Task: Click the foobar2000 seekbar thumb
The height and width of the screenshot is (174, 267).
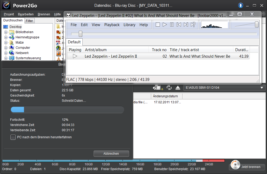Action: point(80,34)
